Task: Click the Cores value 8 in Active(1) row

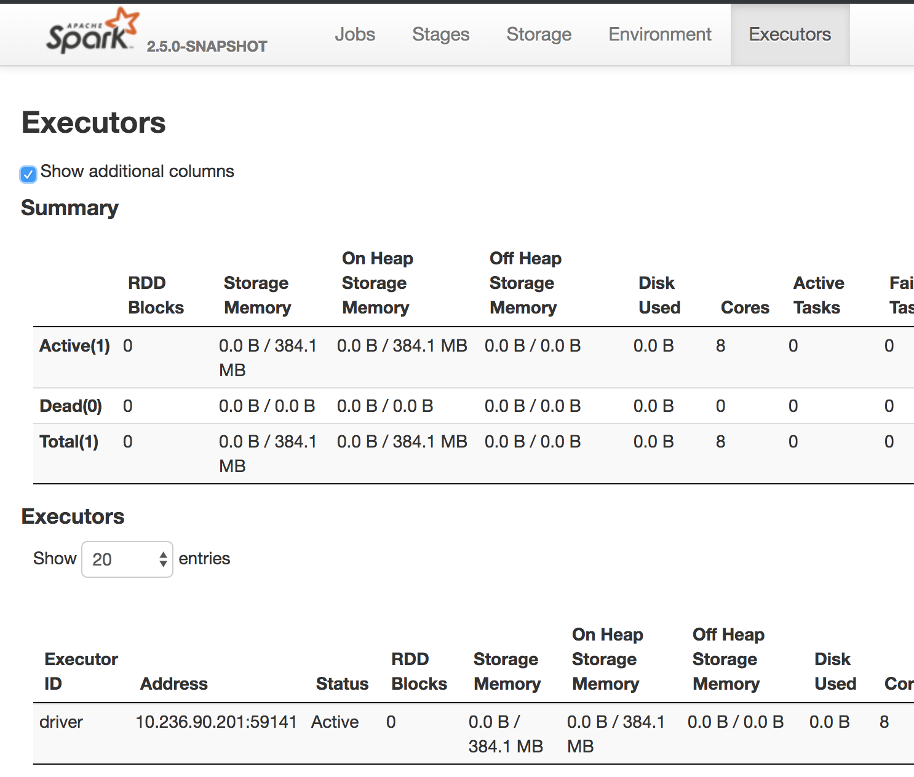Action: pos(721,345)
